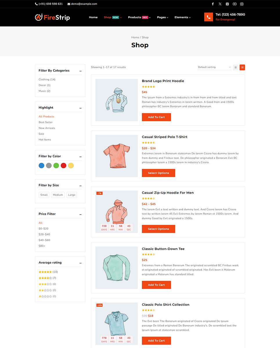Open the X (Twitter) social icon

220,4
